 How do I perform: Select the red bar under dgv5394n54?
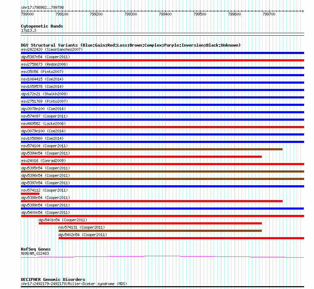[x=141, y=157]
